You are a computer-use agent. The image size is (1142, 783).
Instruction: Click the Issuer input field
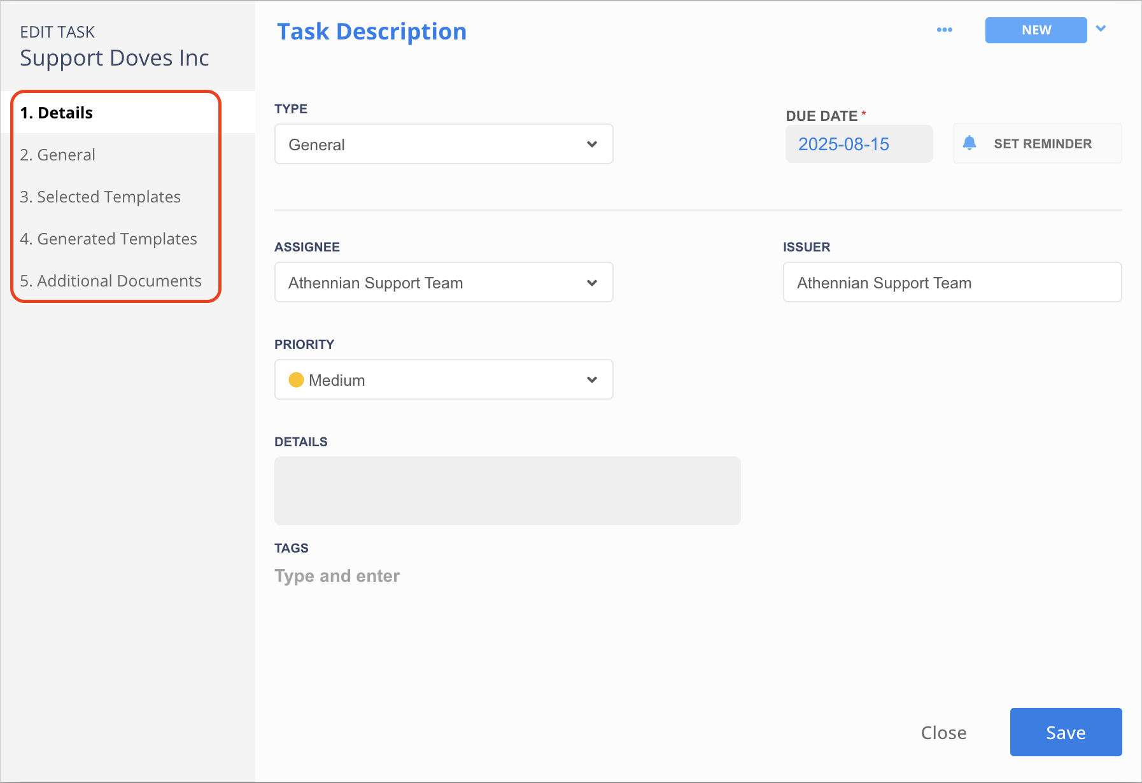pos(952,283)
